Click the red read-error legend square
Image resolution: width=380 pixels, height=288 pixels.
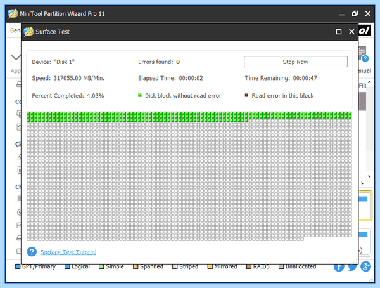pyautogui.click(x=246, y=95)
